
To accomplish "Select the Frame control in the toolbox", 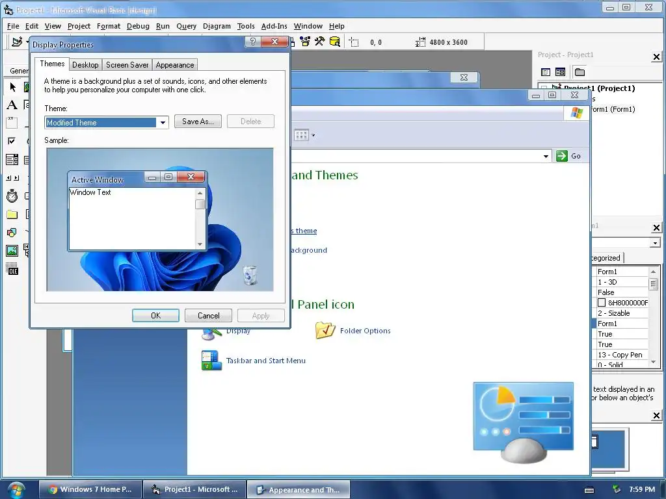I will point(12,123).
